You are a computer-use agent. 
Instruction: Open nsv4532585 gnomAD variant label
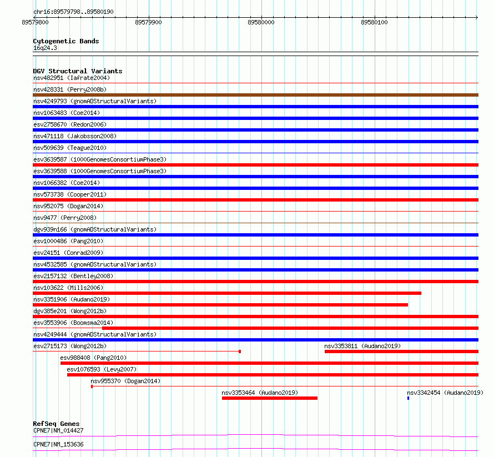pos(95,264)
